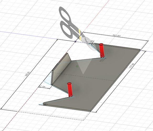Click the 203.20 dimension label
The image size is (153, 131).
(x=28, y=74)
